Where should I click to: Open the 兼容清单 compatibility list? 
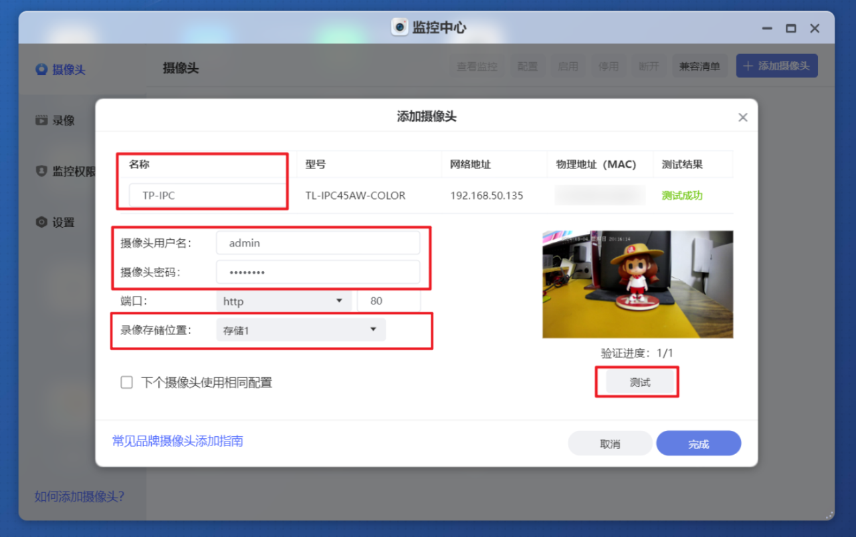point(700,65)
